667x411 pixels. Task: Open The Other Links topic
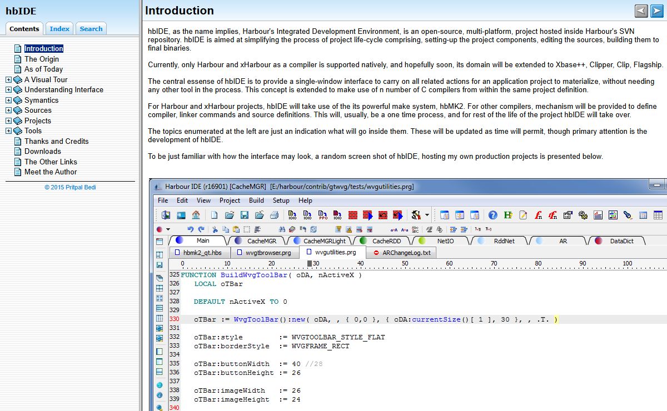tap(51, 162)
